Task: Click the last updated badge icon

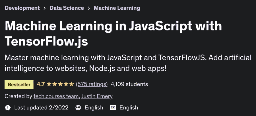Action: [x=8, y=107]
